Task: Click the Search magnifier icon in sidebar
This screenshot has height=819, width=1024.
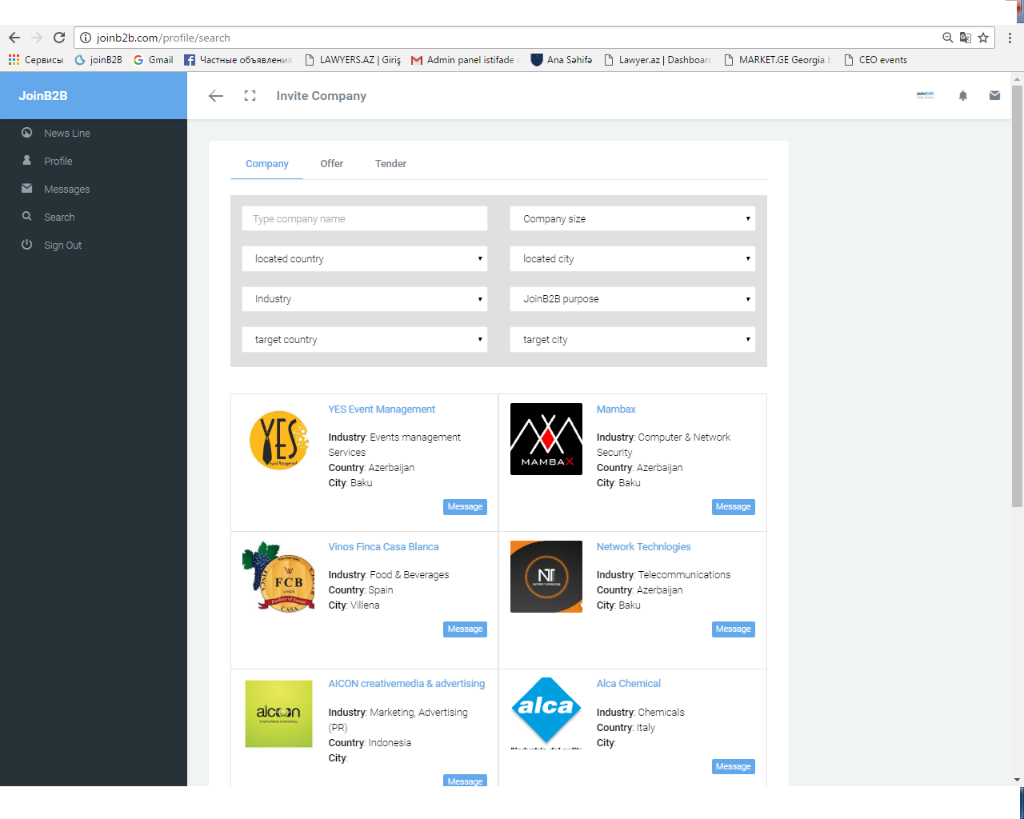Action: tap(27, 217)
